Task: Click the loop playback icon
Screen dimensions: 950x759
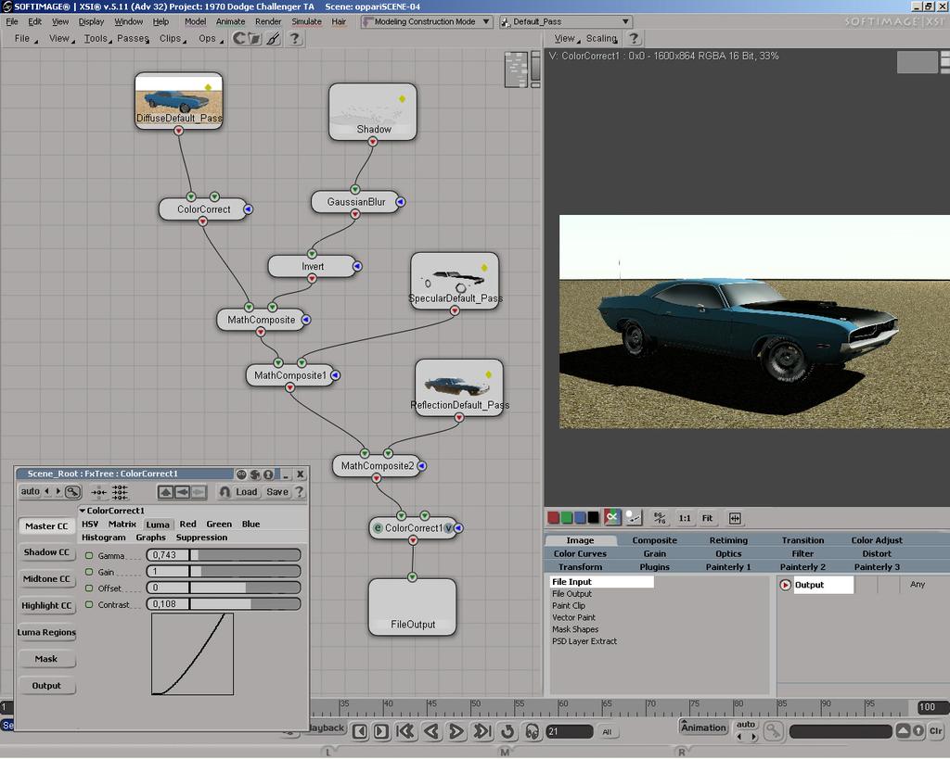Action: 507,731
